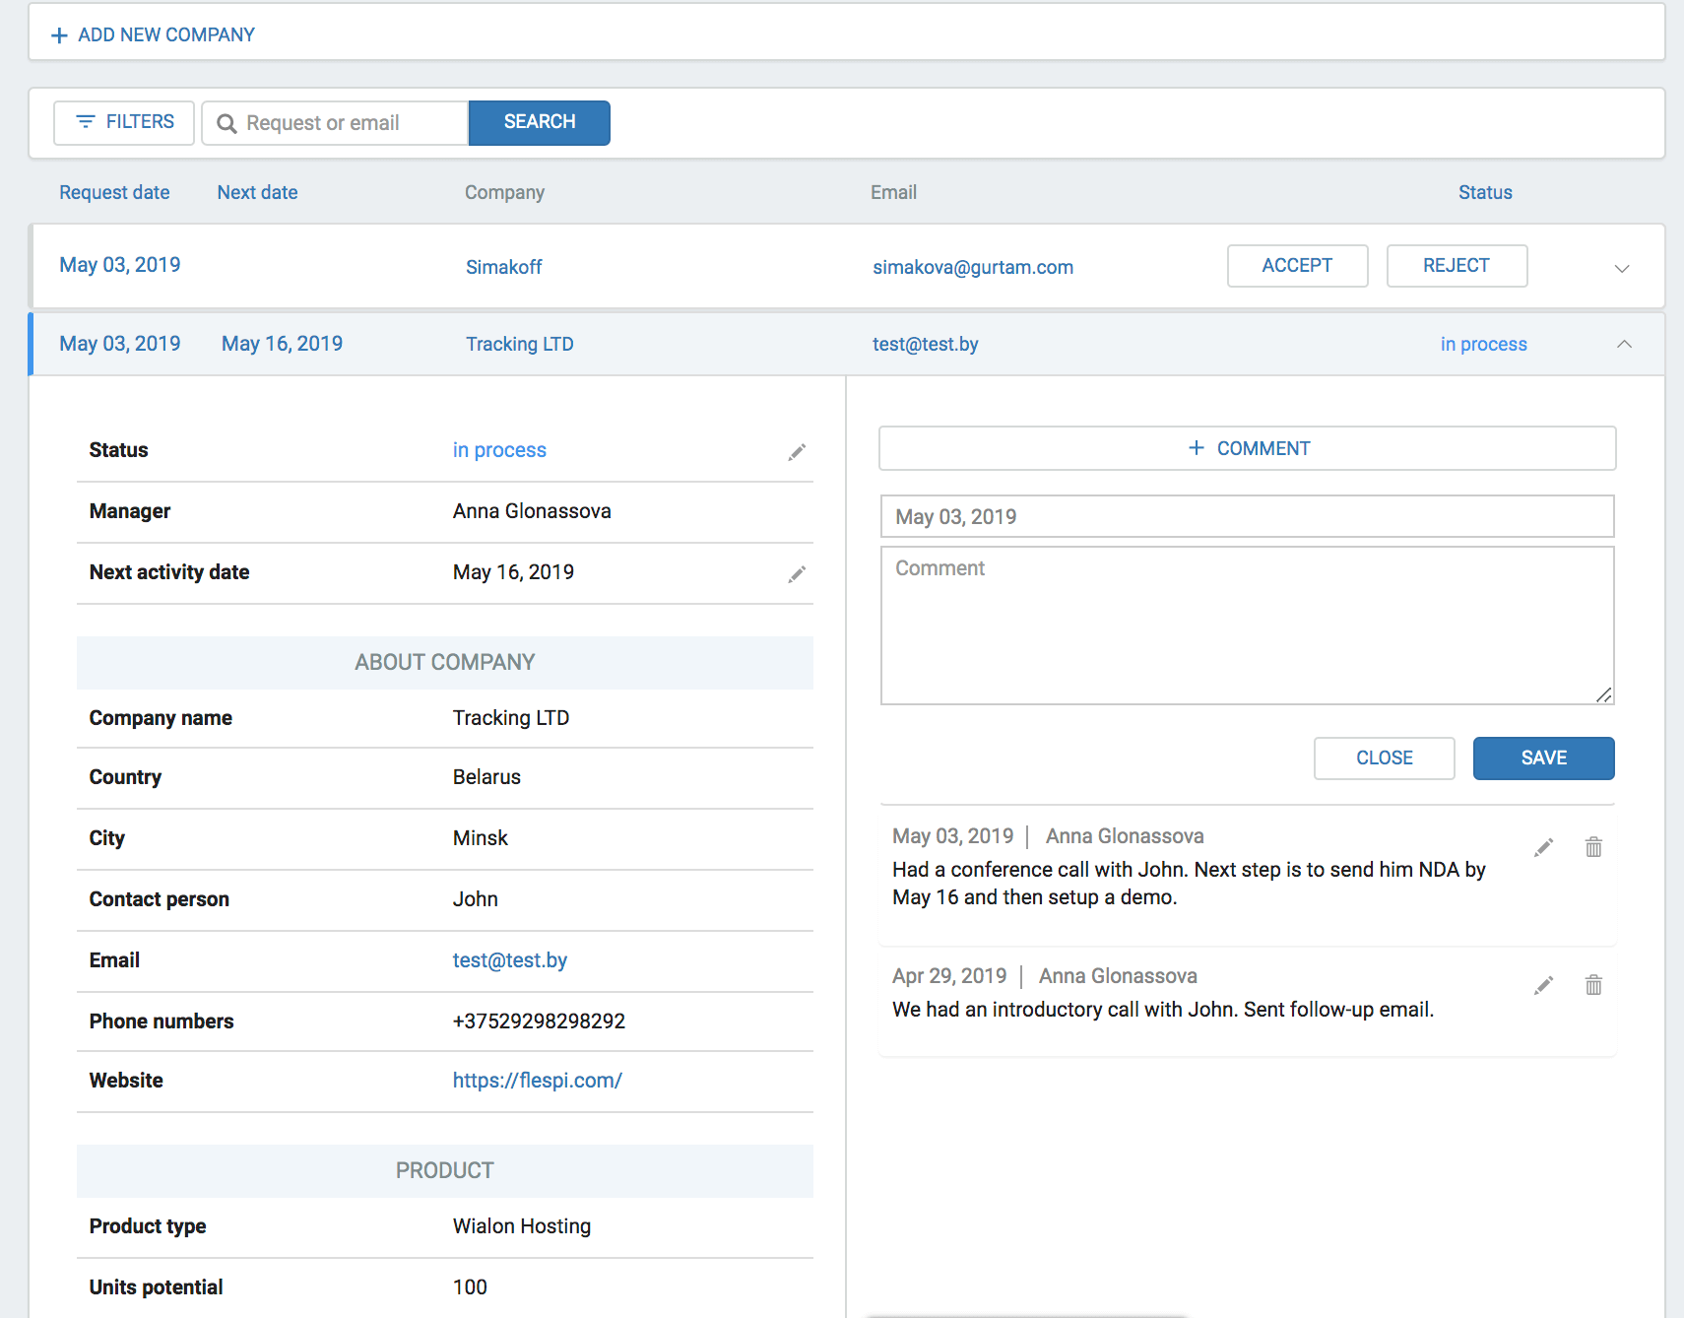Sort by Request date column
This screenshot has width=1684, height=1318.
coord(114,193)
